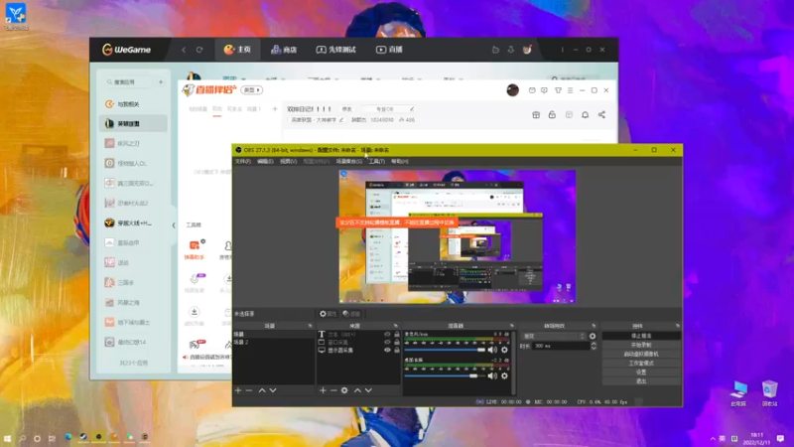Increase transition duration with the up stepper
Viewport: 794px width, 447px height.
594,344
